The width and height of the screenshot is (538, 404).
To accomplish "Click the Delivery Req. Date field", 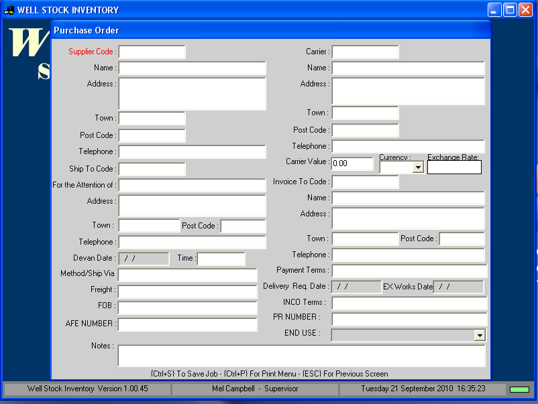I will click(x=356, y=287).
